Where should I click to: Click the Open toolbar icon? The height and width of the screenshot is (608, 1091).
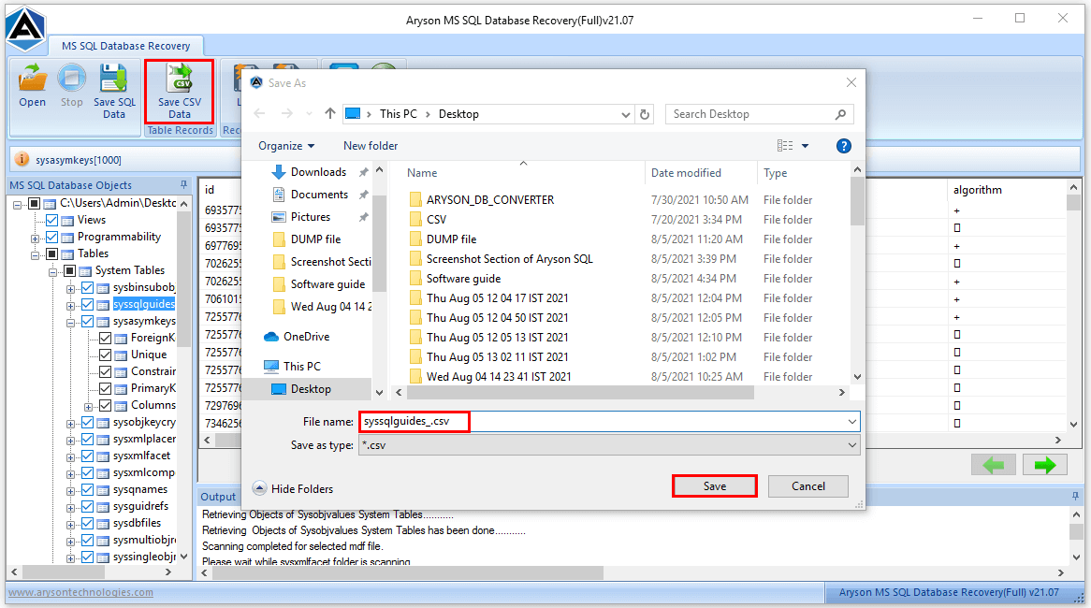[x=32, y=86]
